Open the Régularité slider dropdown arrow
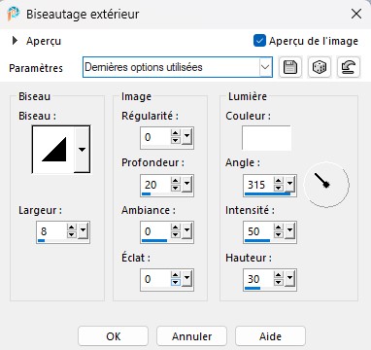The image size is (371, 350). tap(186, 137)
